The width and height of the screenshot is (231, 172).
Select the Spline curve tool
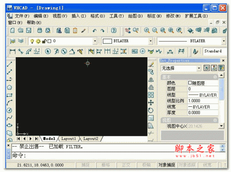click(9, 118)
